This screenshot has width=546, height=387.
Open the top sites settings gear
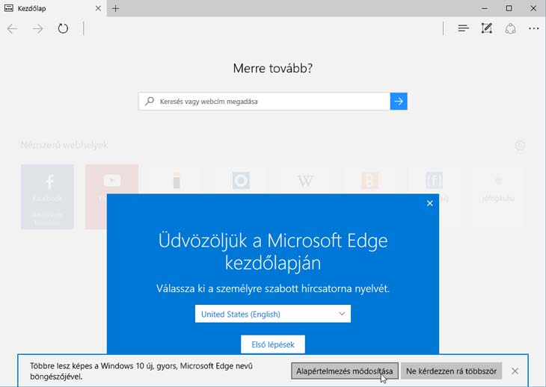tap(520, 145)
